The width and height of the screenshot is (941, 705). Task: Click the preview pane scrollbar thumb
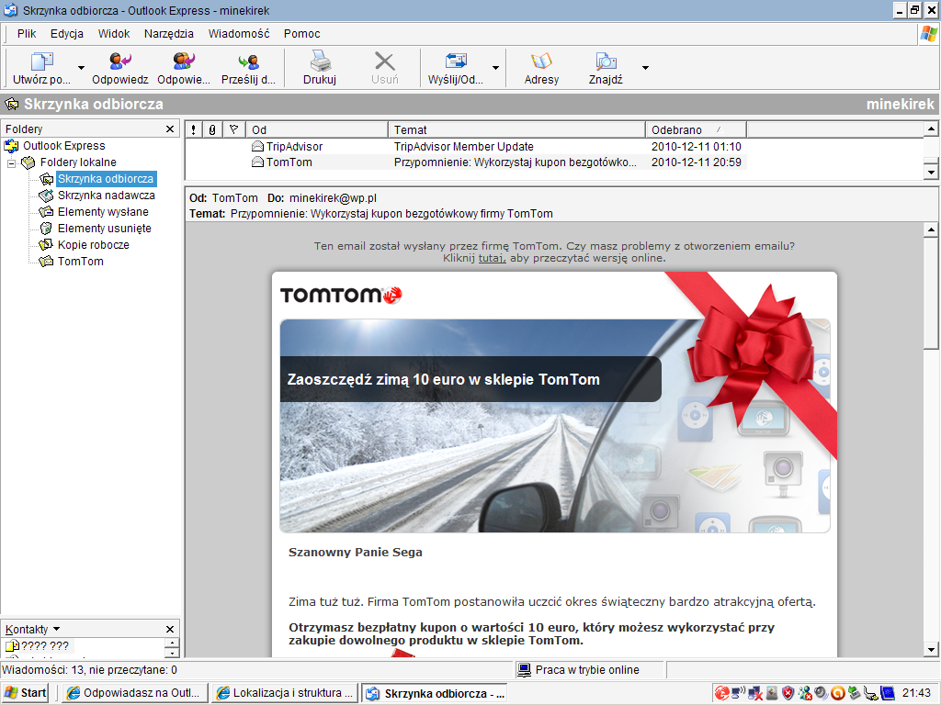(x=931, y=293)
